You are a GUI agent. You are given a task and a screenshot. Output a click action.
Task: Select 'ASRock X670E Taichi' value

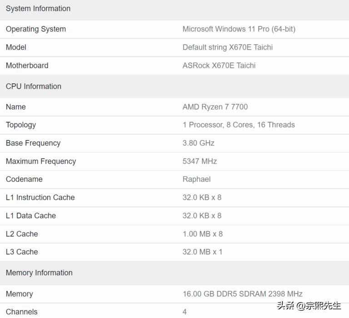(x=219, y=66)
